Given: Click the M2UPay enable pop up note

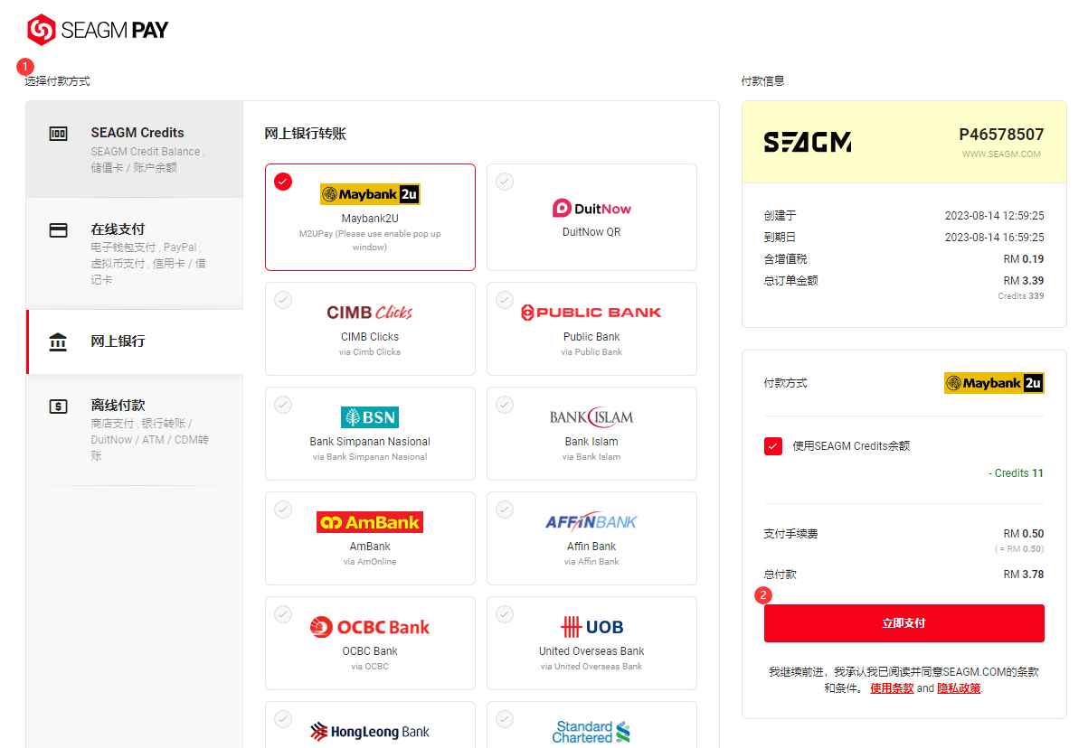Looking at the screenshot, I should click(370, 240).
